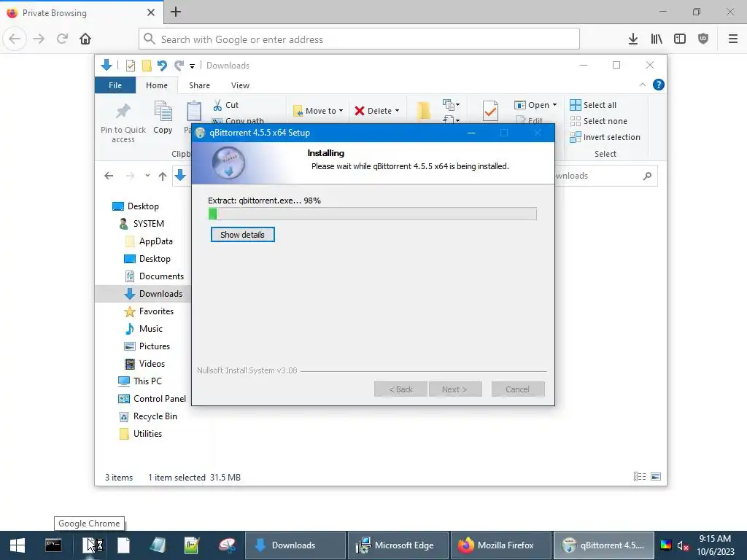Select Favorites in navigation tree
Viewport: 747px width, 560px height.
[149, 311]
